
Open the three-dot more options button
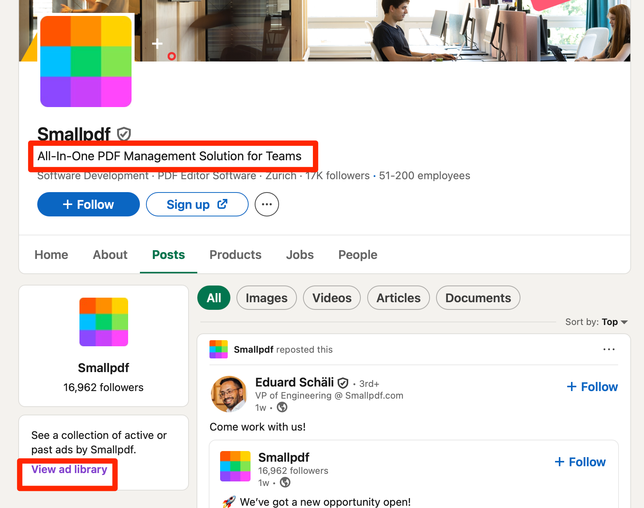267,204
